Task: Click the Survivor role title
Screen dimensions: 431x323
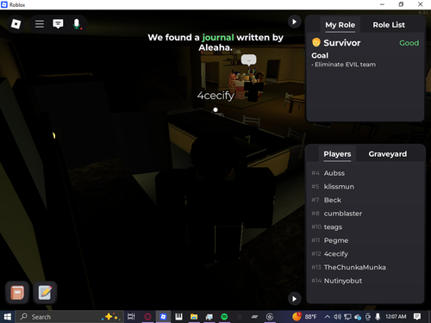Action: point(342,43)
